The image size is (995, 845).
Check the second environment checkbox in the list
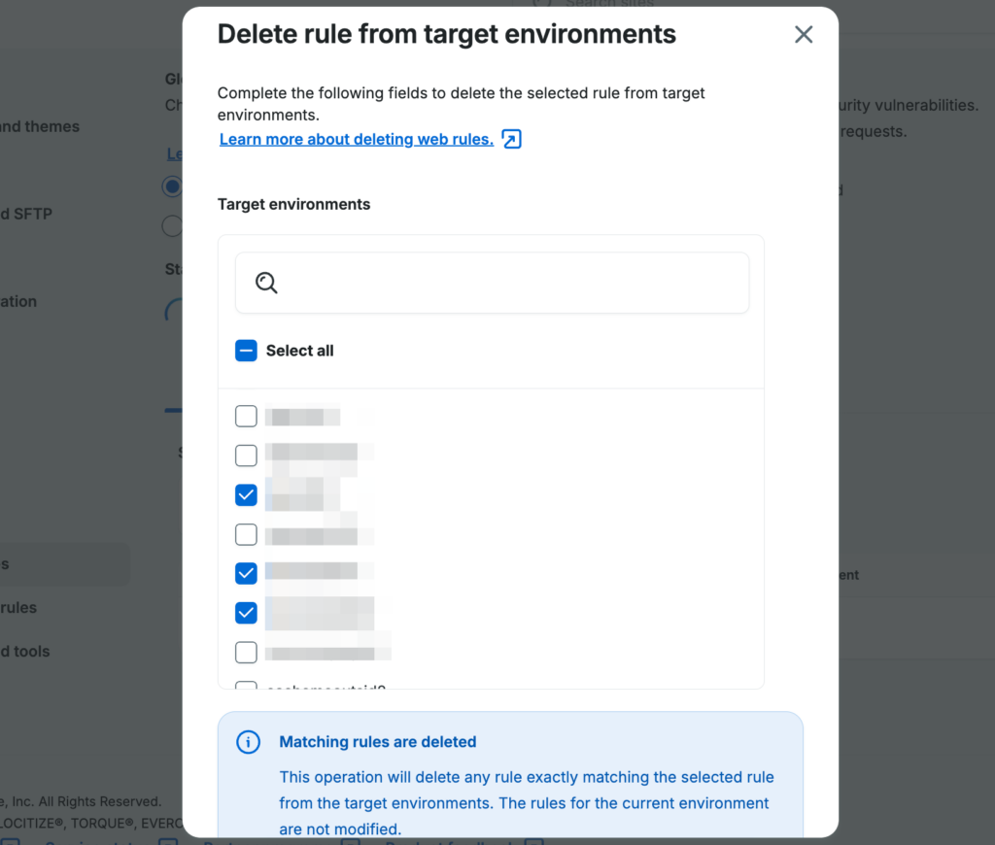pos(246,456)
